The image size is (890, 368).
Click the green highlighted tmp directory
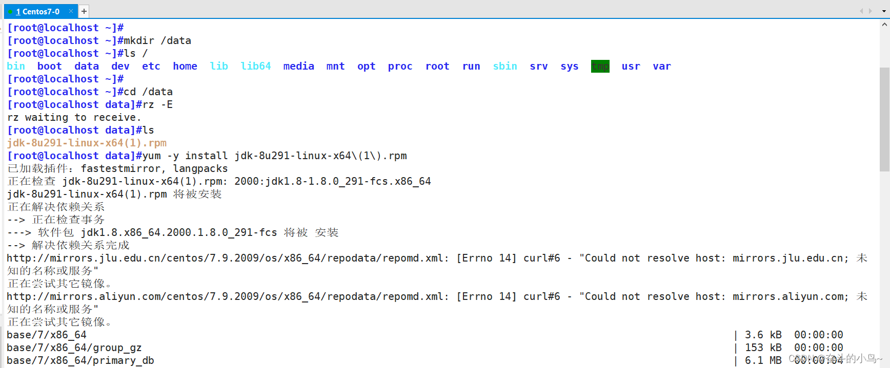[x=600, y=67]
